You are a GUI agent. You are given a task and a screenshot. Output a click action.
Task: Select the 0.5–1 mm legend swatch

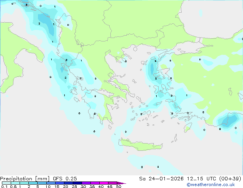pyautogui.click(x=15, y=183)
